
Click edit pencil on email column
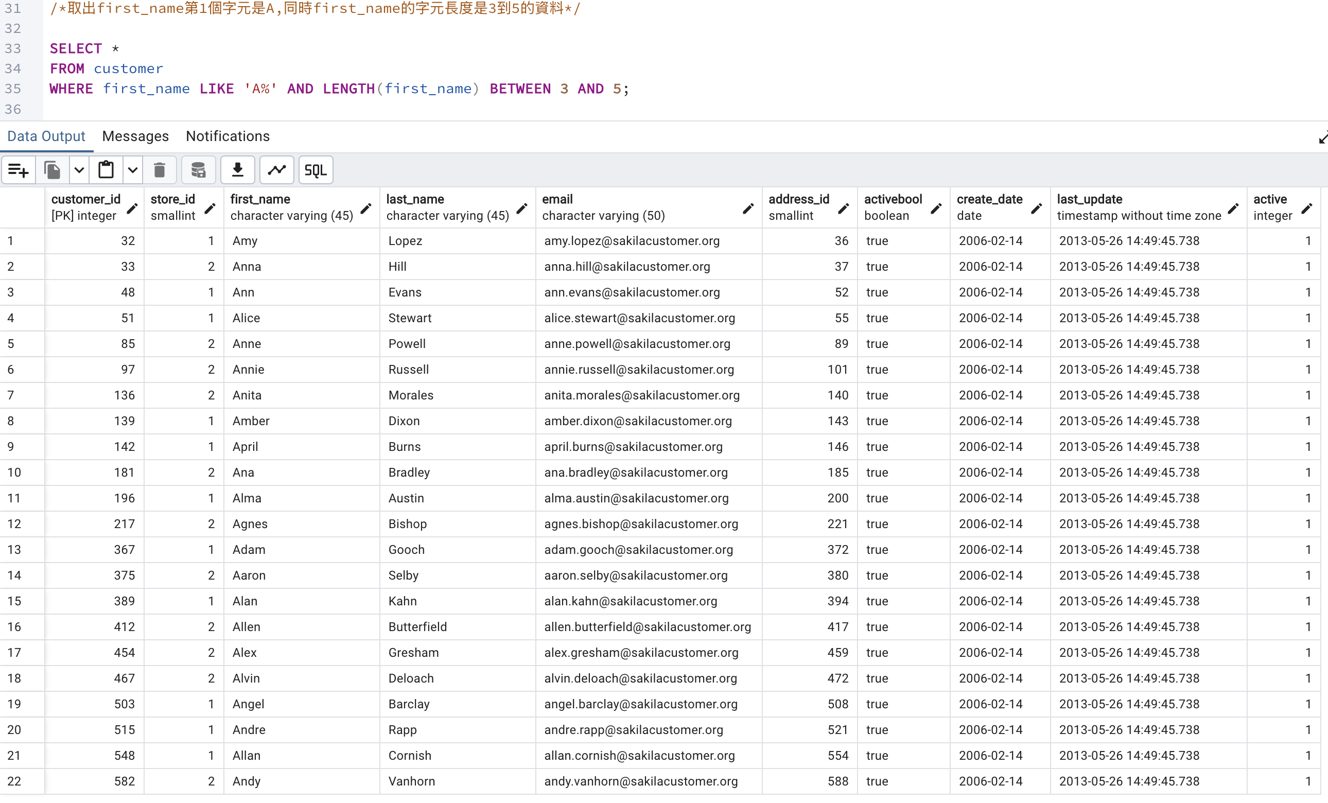coord(748,208)
